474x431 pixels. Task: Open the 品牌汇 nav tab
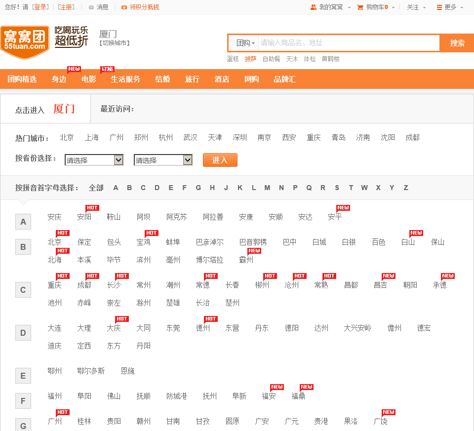pos(284,79)
